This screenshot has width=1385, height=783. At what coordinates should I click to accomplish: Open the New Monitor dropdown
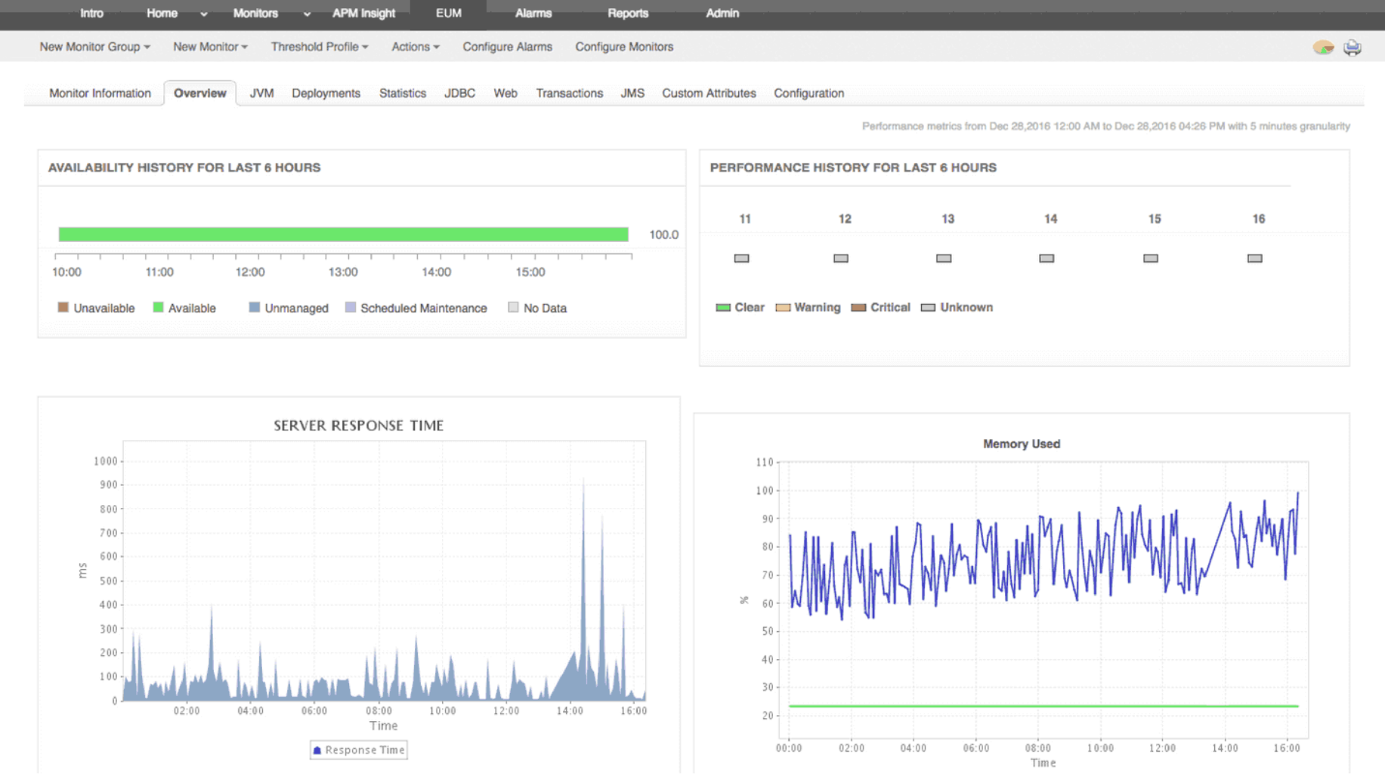(x=210, y=47)
